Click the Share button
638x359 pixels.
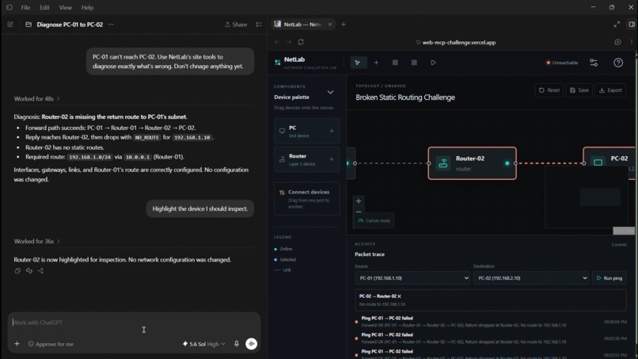(236, 25)
